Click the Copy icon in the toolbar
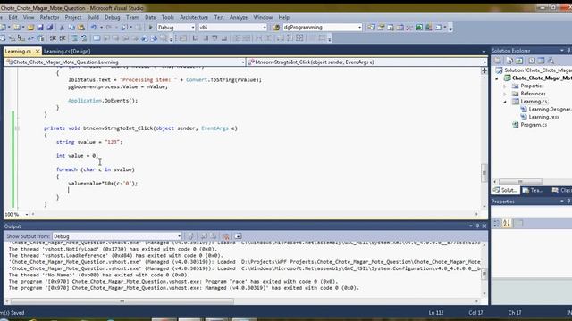Viewport: 572px width, 321px height. [x=71, y=28]
